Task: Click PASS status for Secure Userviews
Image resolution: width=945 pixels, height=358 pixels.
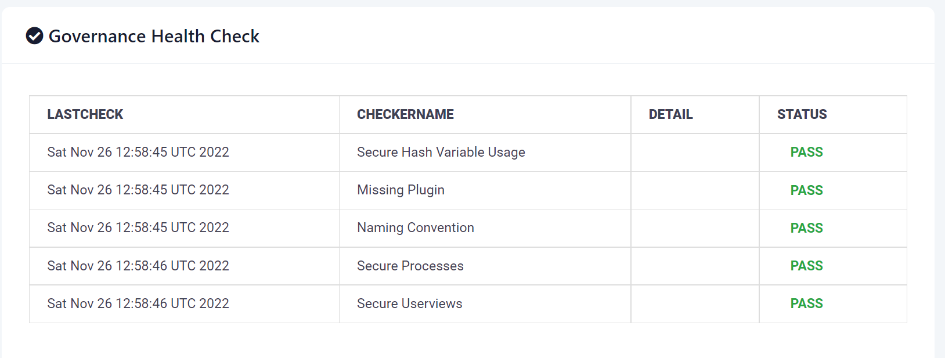Action: [806, 303]
